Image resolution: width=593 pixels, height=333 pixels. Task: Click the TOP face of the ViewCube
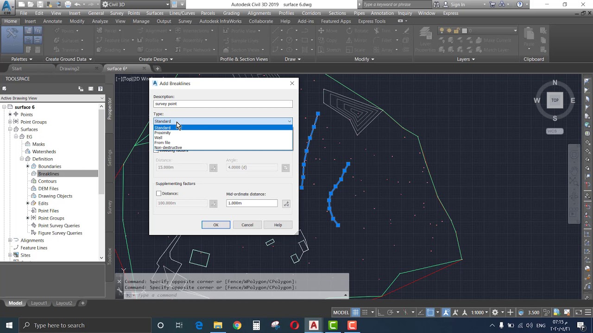(555, 100)
